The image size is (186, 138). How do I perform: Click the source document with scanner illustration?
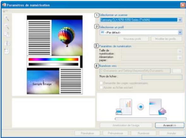[124, 107]
